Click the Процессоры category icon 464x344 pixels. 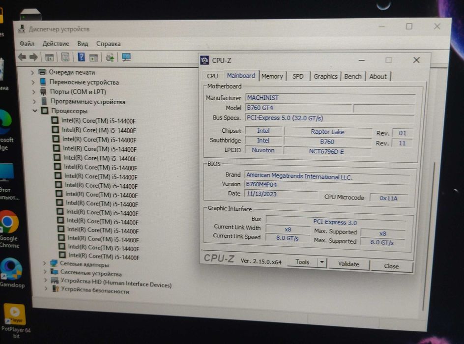tap(45, 111)
